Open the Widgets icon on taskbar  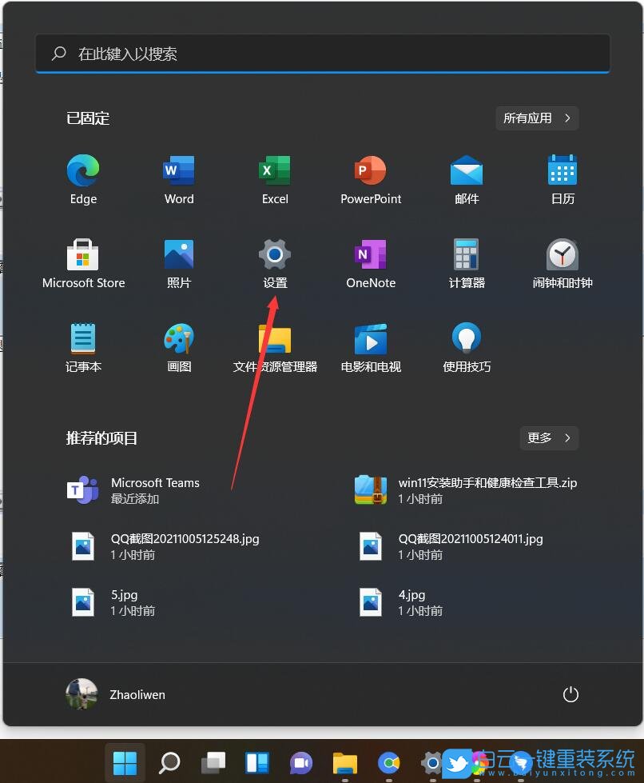click(x=256, y=762)
